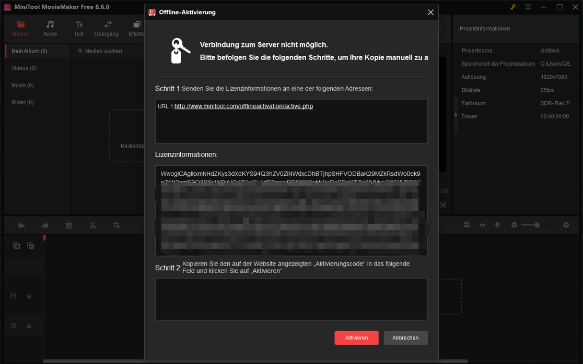The width and height of the screenshot is (583, 364).
Task: Open registration via the key icon
Action: (x=512, y=7)
